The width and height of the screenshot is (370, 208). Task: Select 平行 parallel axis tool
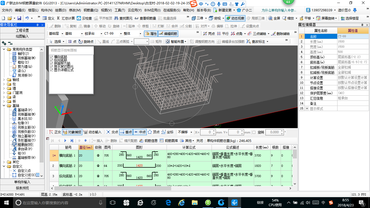point(223,34)
